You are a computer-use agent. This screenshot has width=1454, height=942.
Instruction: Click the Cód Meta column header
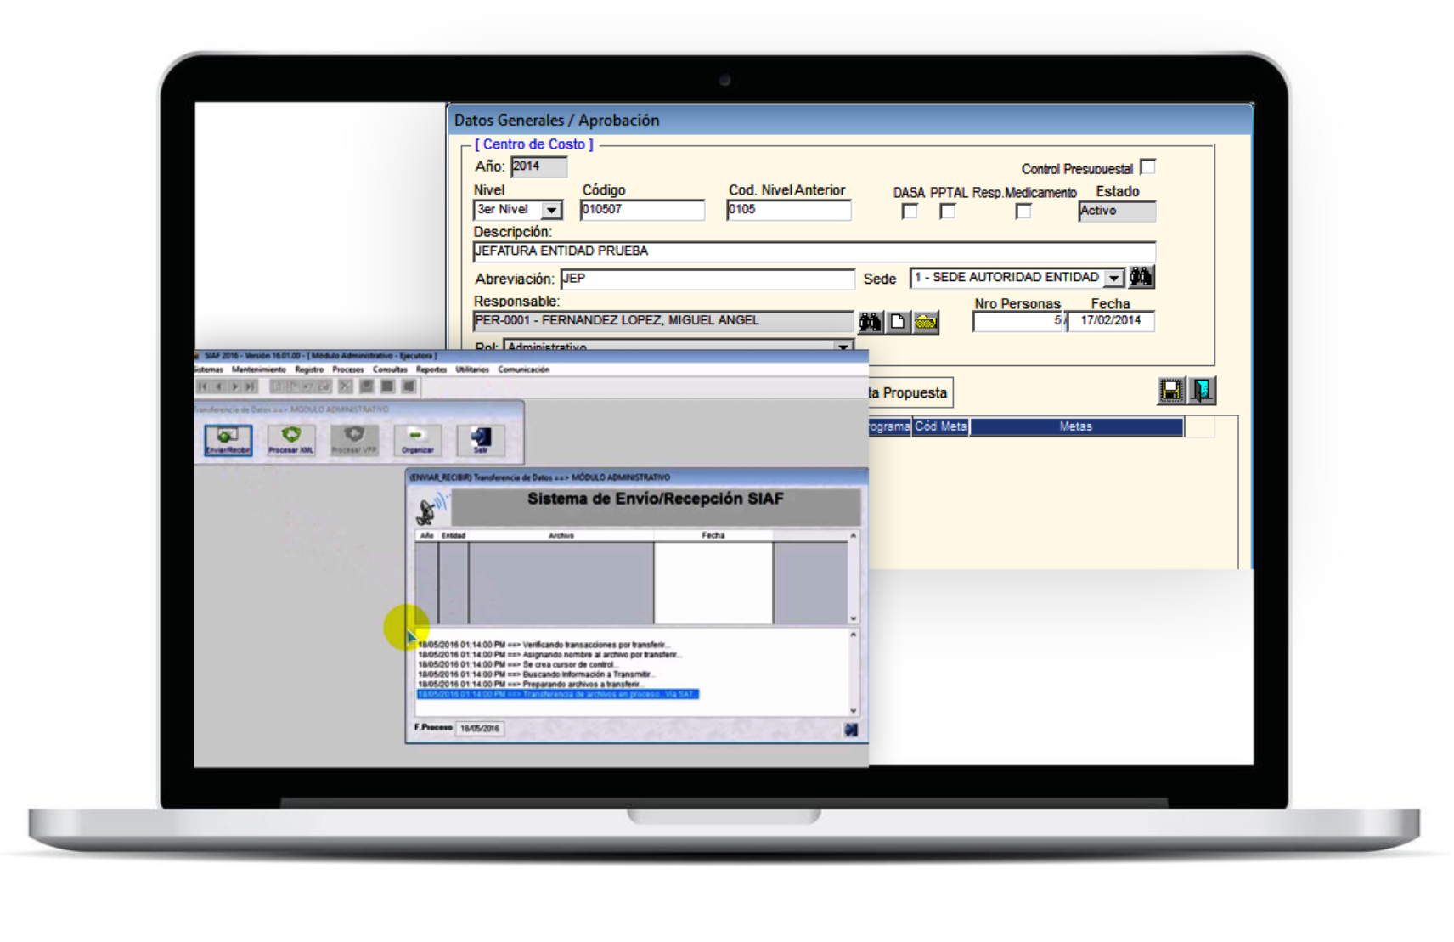[940, 426]
